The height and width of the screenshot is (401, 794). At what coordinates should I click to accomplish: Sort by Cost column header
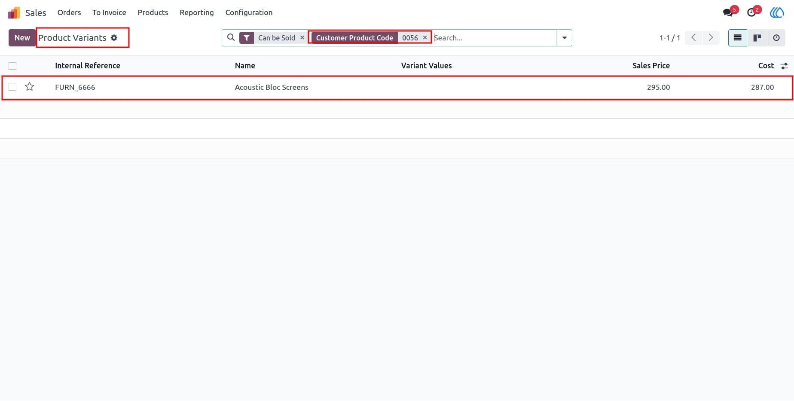coord(766,66)
